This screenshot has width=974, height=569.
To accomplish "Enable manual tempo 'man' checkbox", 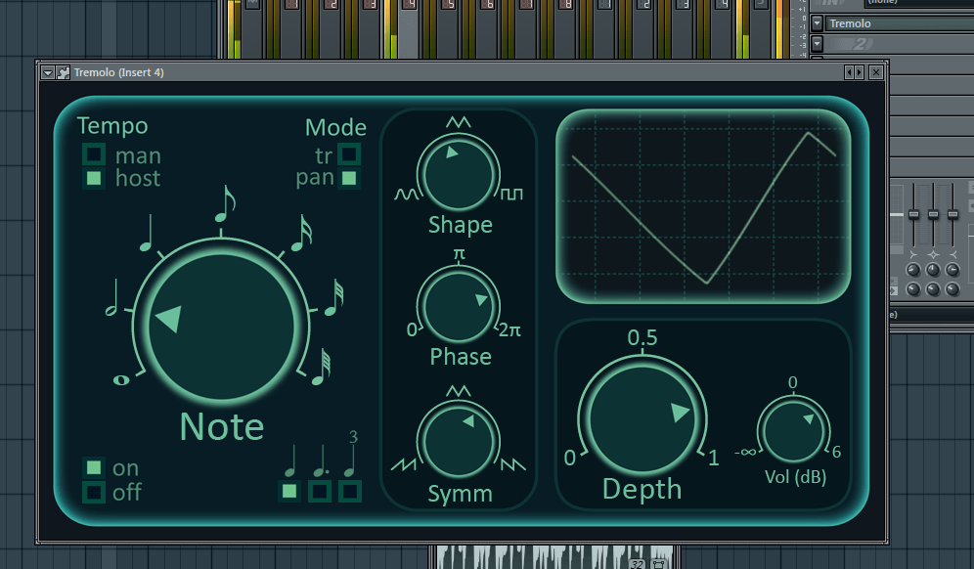I will (94, 154).
